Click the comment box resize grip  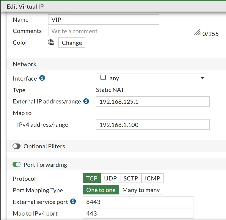(197, 32)
